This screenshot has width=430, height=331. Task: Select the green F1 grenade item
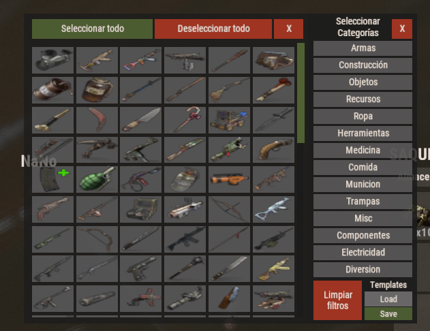[x=97, y=180]
